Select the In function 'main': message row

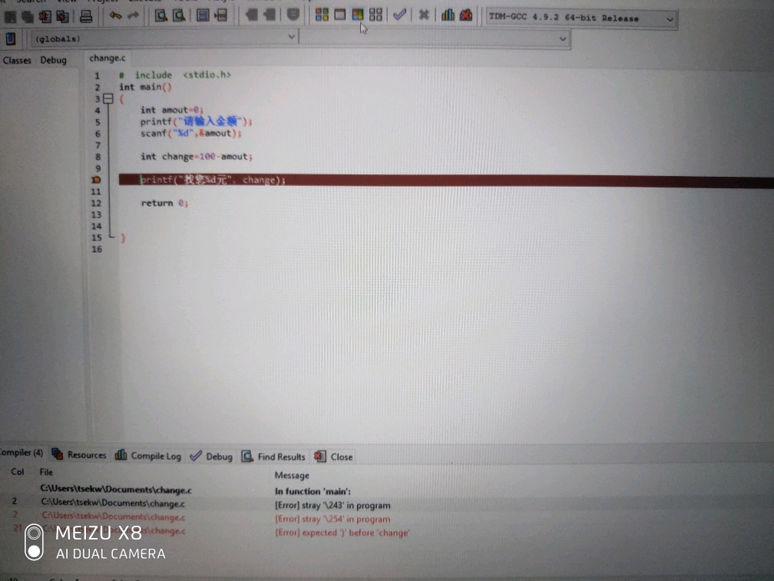(x=313, y=492)
